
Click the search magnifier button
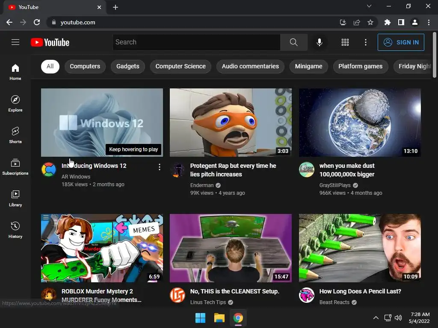293,42
